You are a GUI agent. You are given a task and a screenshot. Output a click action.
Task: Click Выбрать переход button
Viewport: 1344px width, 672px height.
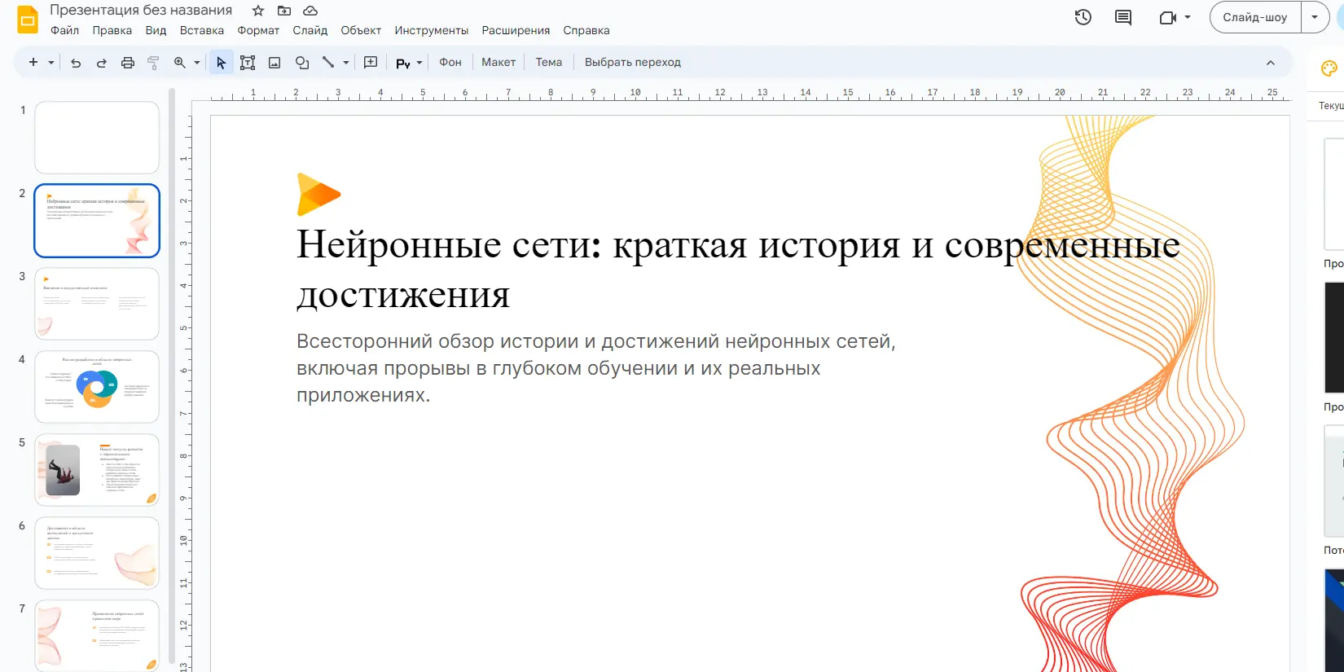click(x=632, y=63)
